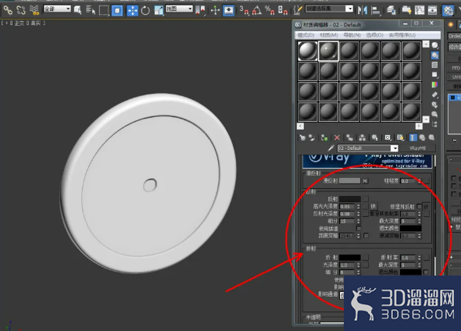The height and width of the screenshot is (331, 461).
Task: Click the sample slots scroll-down arrow
Action: coord(426,119)
